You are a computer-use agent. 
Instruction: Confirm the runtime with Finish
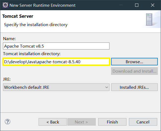click(112, 122)
